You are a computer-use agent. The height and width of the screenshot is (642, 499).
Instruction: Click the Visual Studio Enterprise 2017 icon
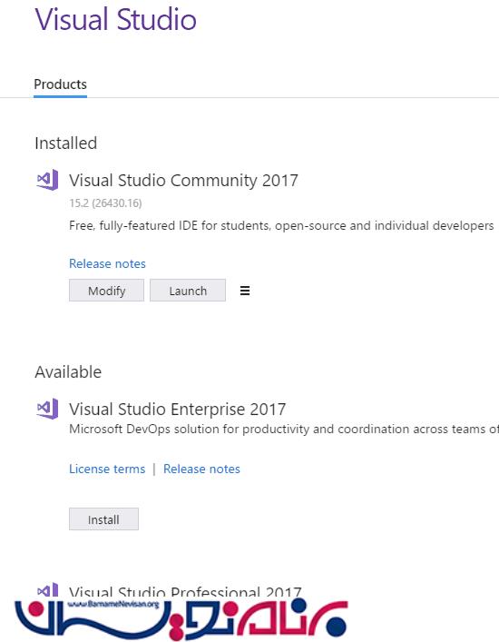tap(47, 409)
